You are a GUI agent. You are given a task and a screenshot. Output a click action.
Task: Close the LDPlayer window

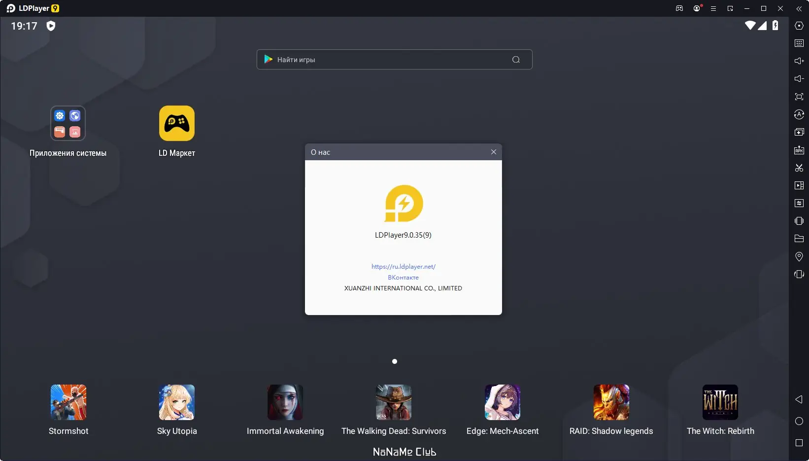(x=780, y=8)
